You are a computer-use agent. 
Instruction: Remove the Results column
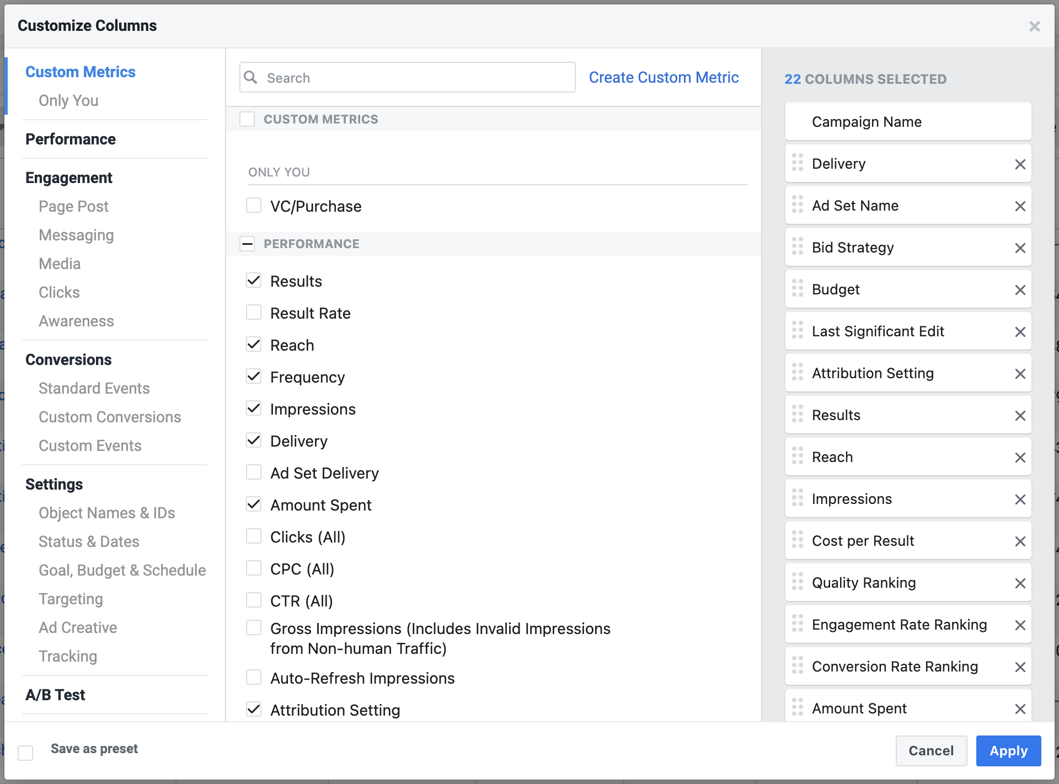[x=1020, y=415]
